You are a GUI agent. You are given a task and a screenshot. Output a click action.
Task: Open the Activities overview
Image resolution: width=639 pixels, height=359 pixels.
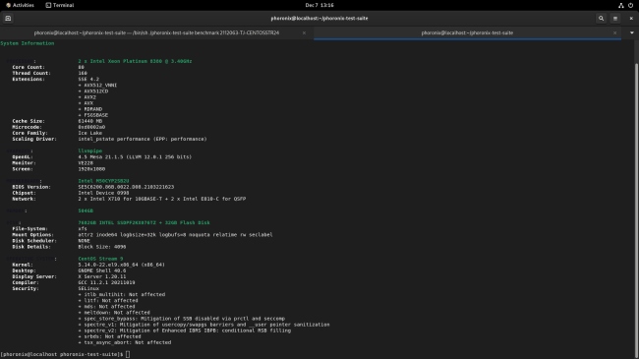20,5
